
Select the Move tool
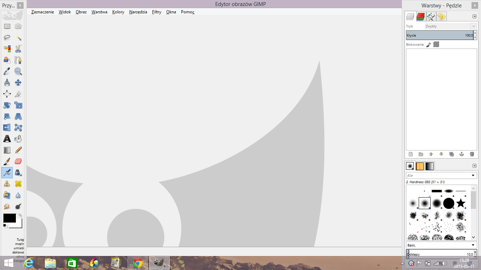coord(18,83)
